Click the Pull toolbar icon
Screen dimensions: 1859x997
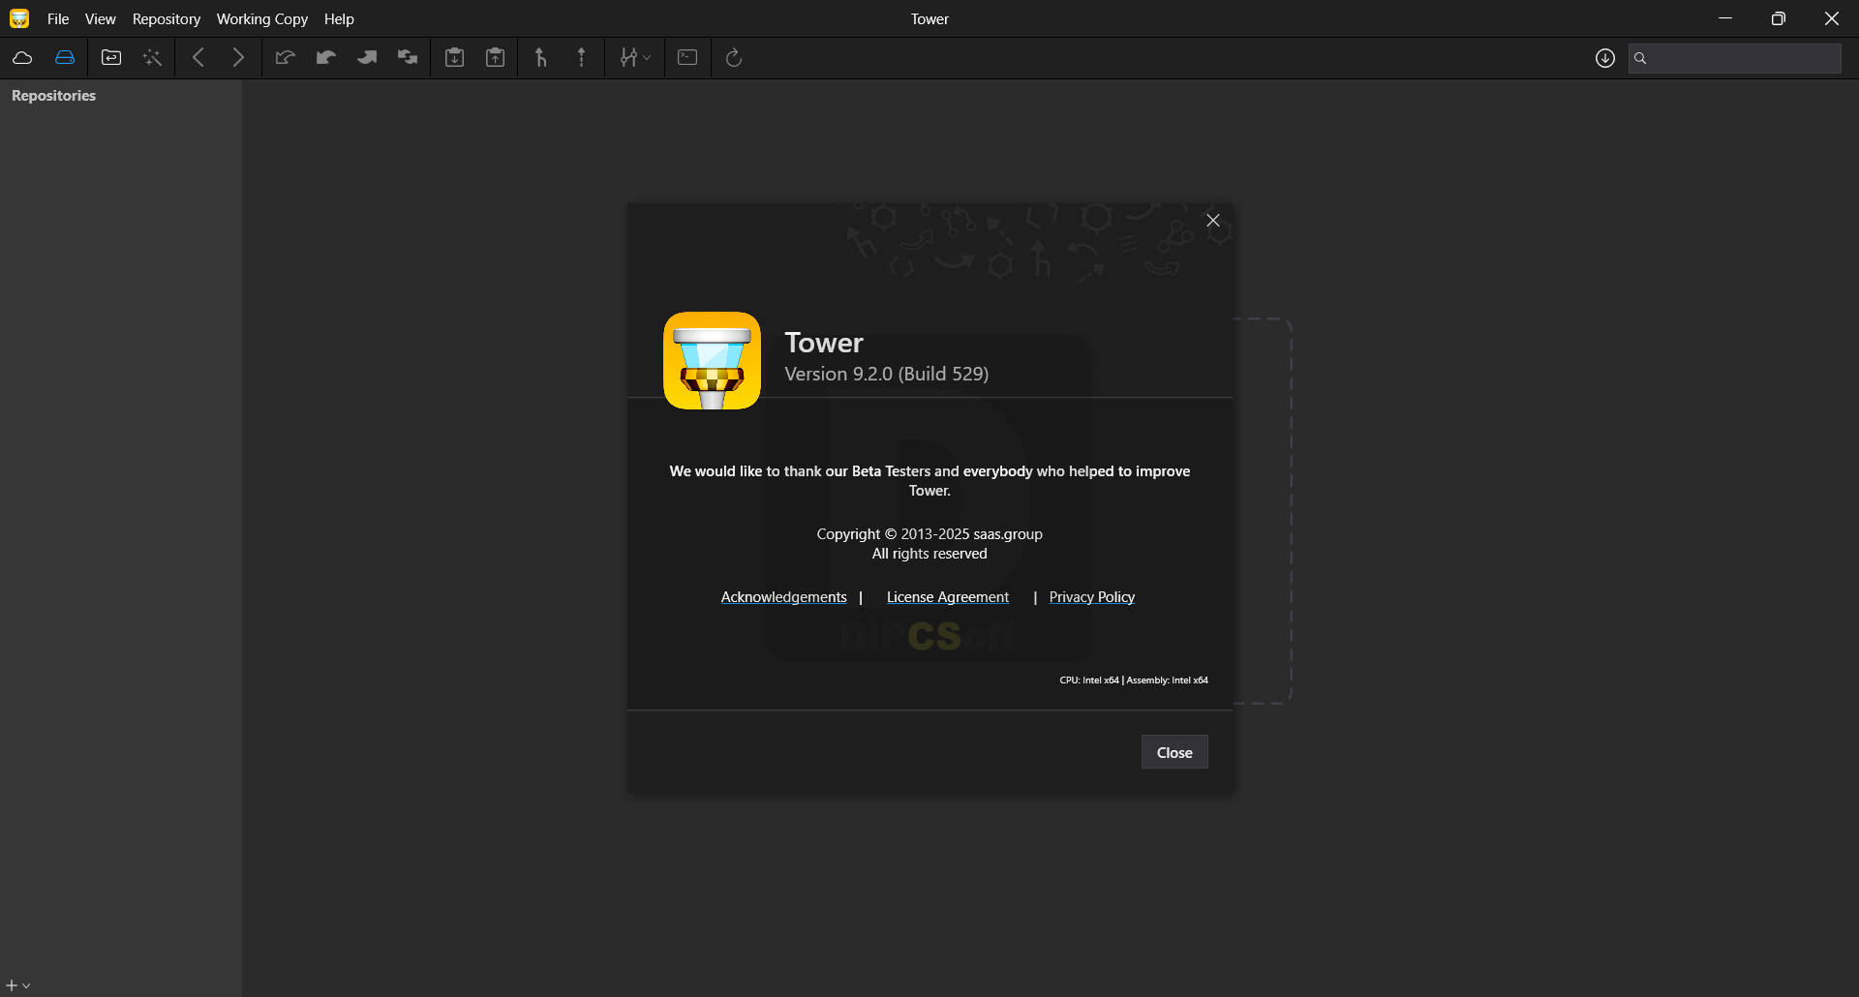(325, 58)
